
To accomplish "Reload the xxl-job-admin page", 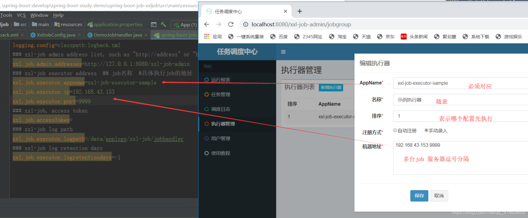I will 231,24.
